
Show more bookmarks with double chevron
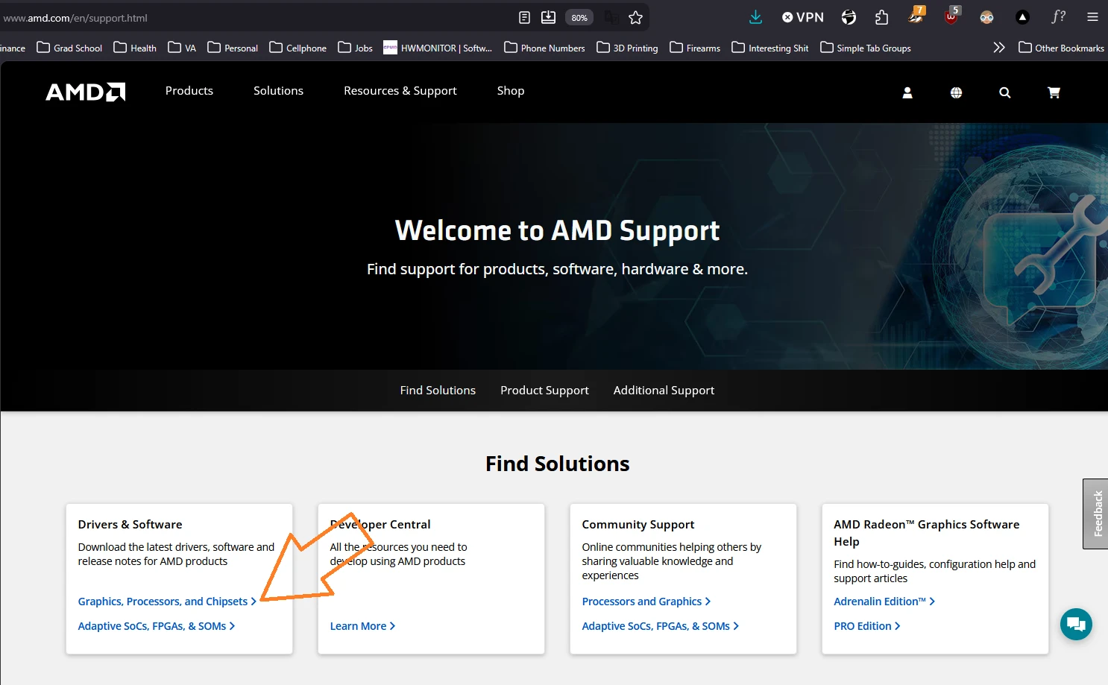999,48
